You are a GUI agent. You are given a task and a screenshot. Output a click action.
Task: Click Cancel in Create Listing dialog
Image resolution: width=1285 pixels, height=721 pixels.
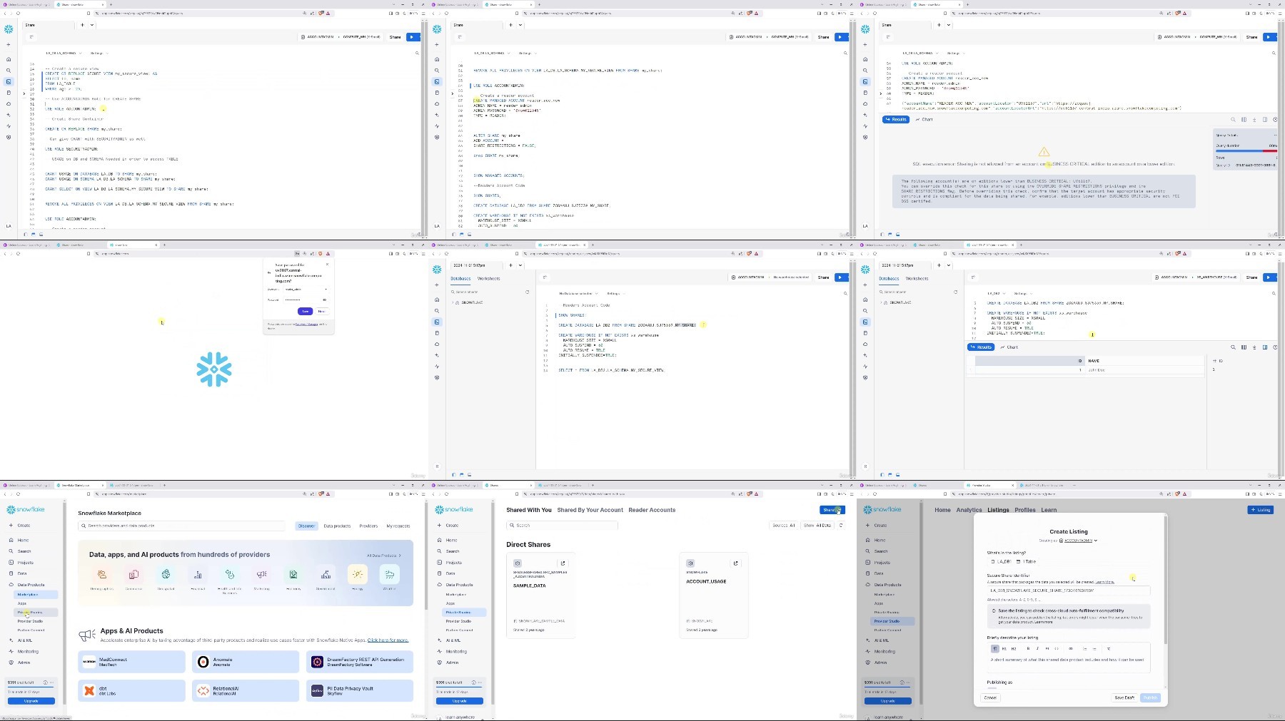990,697
